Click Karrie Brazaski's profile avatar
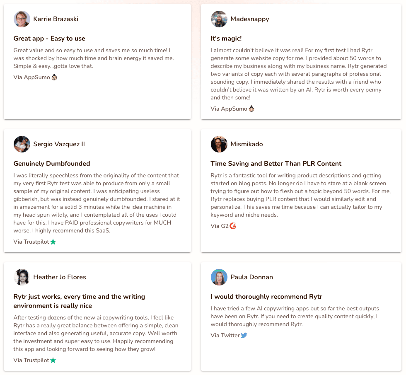406x375 pixels. [22, 19]
